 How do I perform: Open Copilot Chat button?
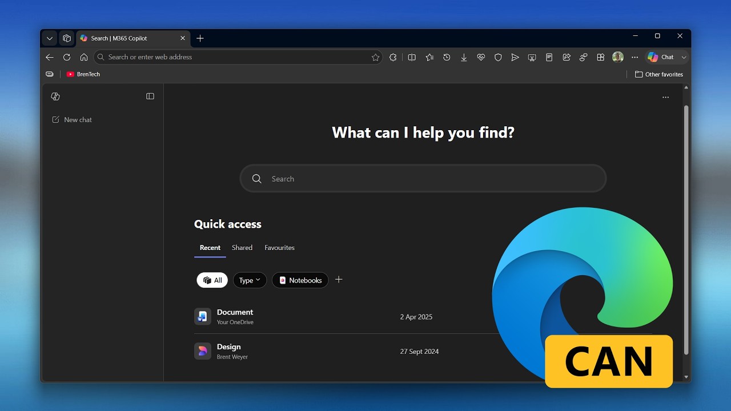tap(661, 57)
